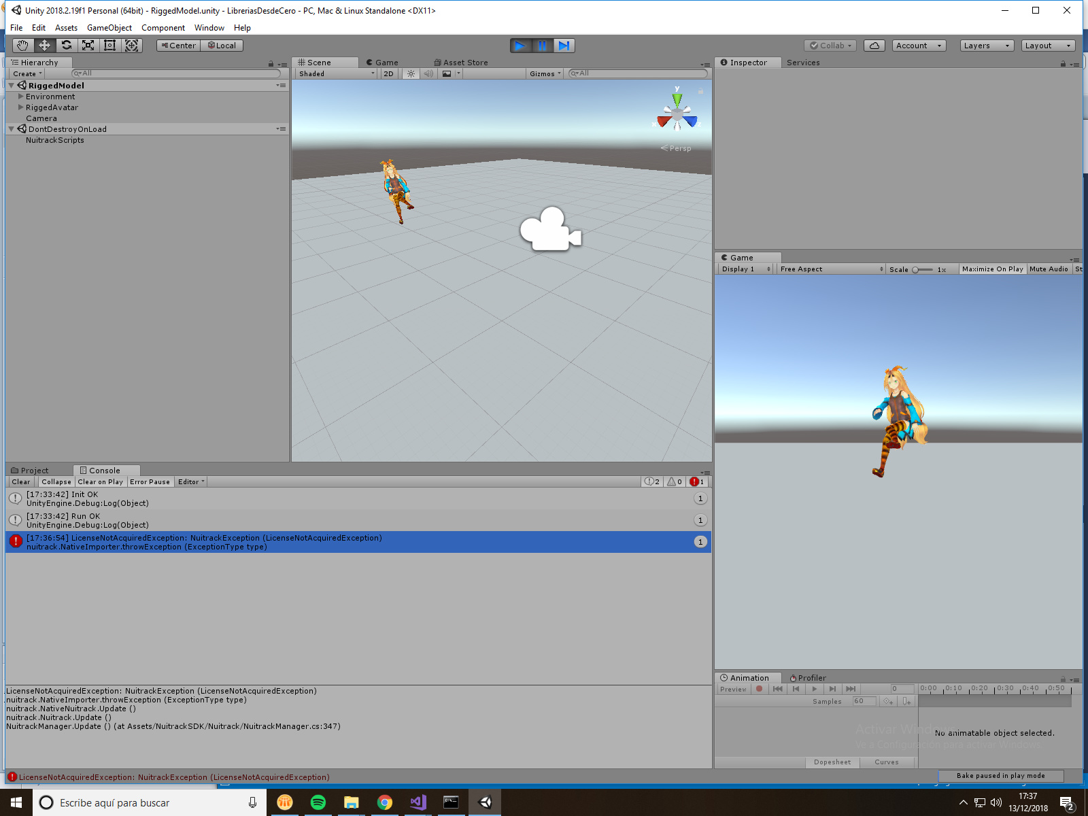The image size is (1088, 816).
Task: Open the Layers dropdown
Action: (987, 46)
